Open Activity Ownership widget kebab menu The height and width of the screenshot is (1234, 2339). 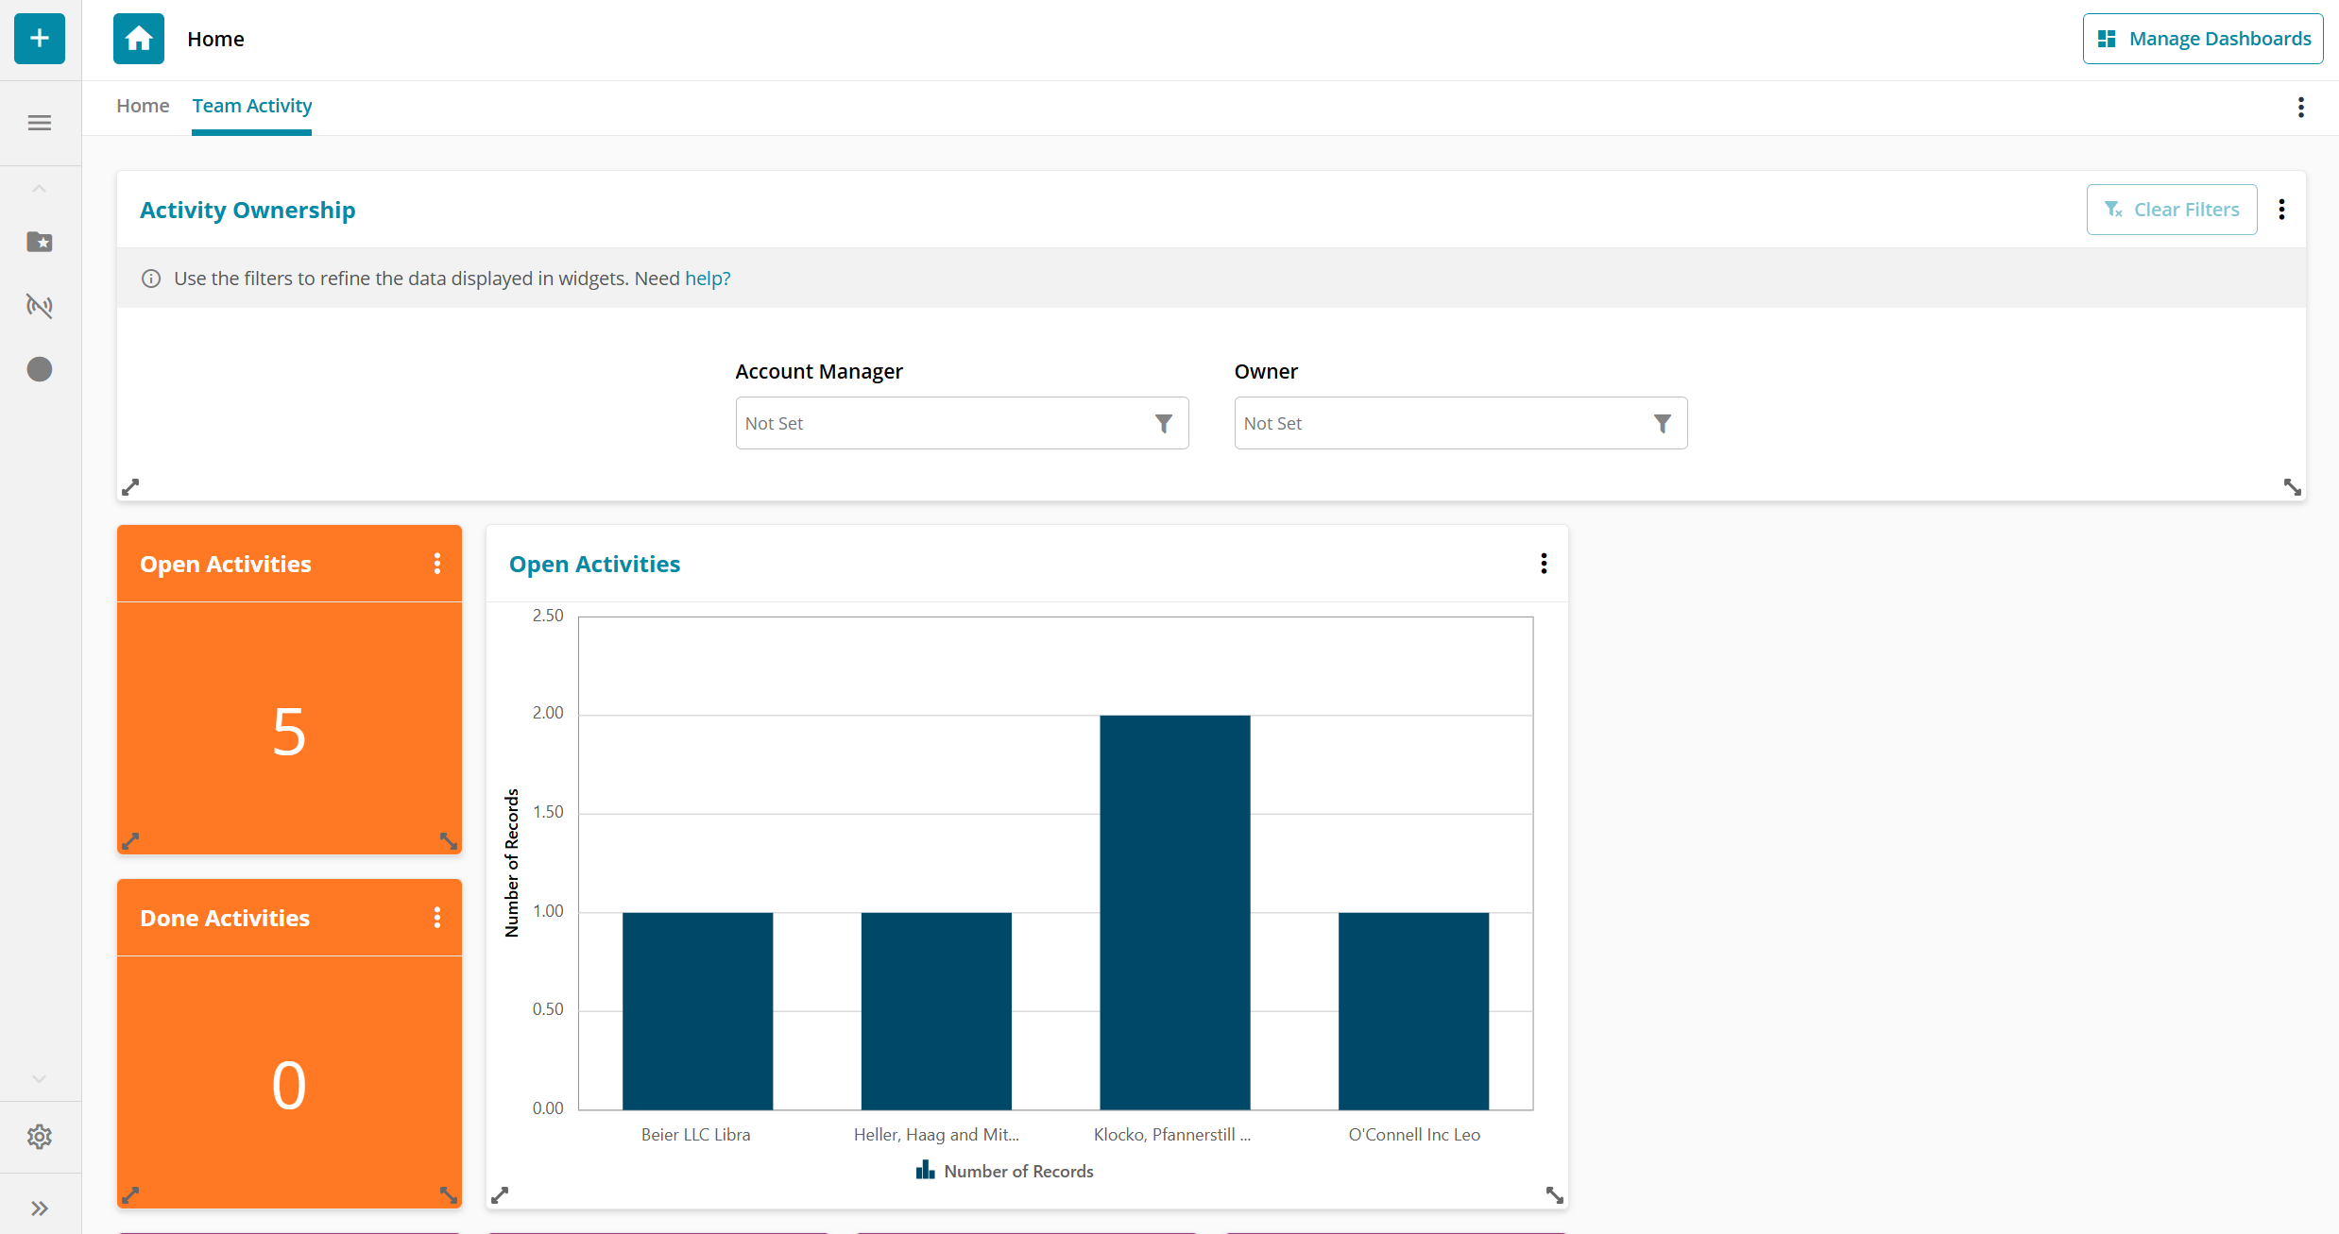[x=2281, y=210]
